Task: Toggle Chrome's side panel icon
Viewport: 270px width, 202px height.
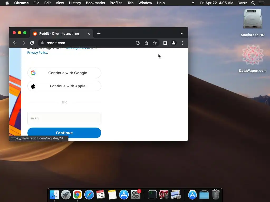Action: [165, 43]
